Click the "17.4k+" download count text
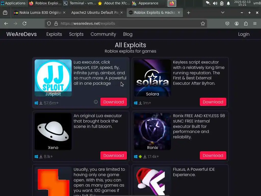The image size is (261, 196). click(153, 157)
